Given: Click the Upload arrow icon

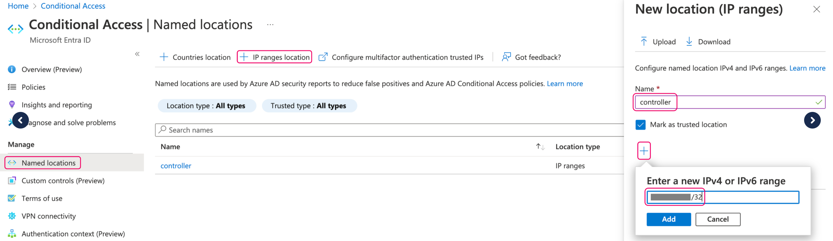Looking at the screenshot, I should pyautogui.click(x=644, y=41).
